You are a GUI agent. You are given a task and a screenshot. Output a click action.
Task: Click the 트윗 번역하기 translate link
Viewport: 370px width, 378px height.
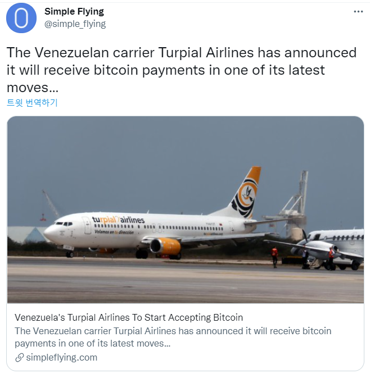pyautogui.click(x=32, y=102)
